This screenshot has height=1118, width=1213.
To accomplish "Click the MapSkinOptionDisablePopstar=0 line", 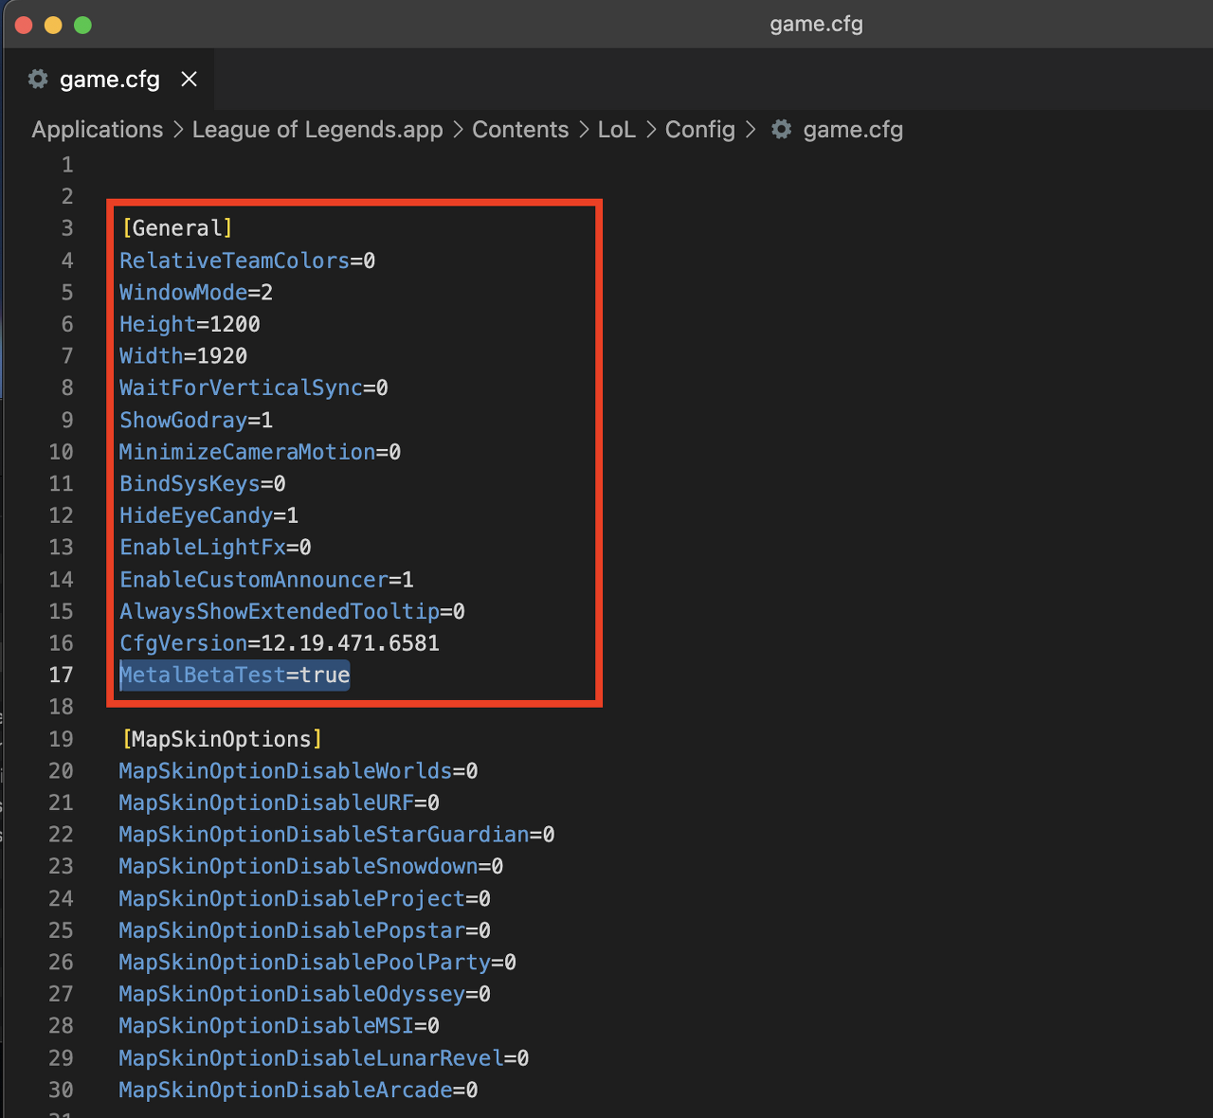I will pyautogui.click(x=305, y=930).
